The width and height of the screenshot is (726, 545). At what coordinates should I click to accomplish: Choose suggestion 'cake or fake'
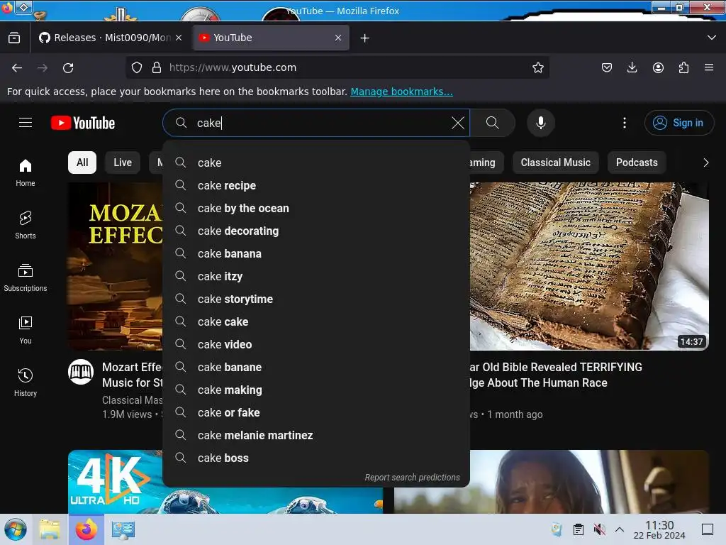point(316,412)
